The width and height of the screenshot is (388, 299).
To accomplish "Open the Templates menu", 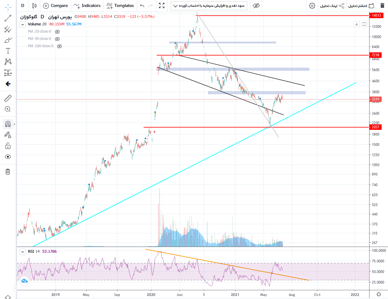I will pyautogui.click(x=120, y=6).
